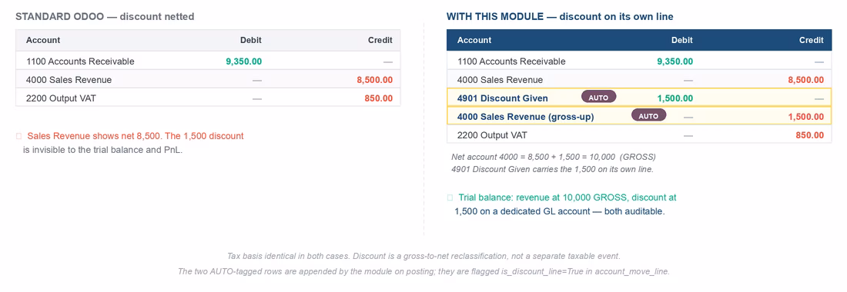Screen dimensions: 847x292
Task: Click the Credit header in standard Odoo table
Action: point(380,40)
